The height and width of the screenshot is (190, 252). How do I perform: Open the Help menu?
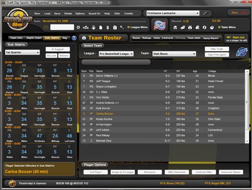tap(107, 13)
